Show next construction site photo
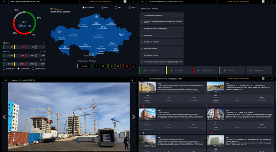The width and height of the screenshot is (277, 152). 134,117
